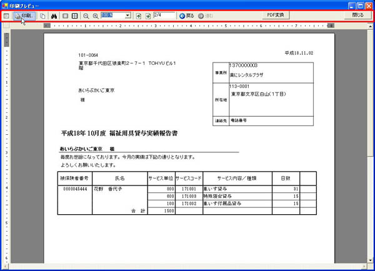Click the window title bar app icon
375x271 pixels.
[5, 6]
